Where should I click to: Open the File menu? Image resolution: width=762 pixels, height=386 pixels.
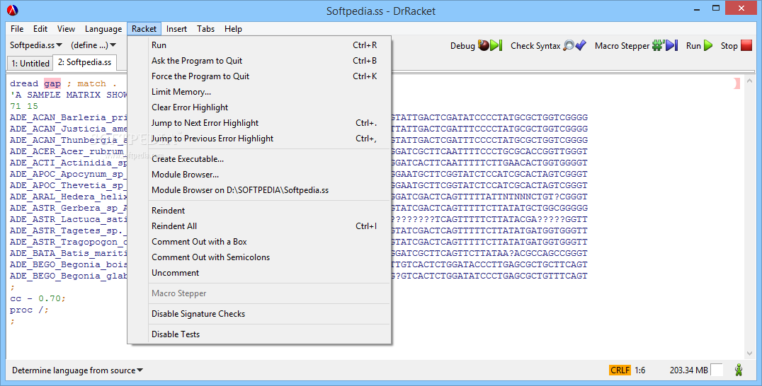[17, 28]
